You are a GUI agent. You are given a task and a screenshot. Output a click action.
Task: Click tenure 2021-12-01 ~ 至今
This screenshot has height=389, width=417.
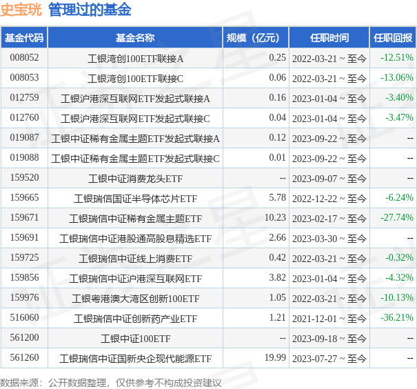point(329,319)
